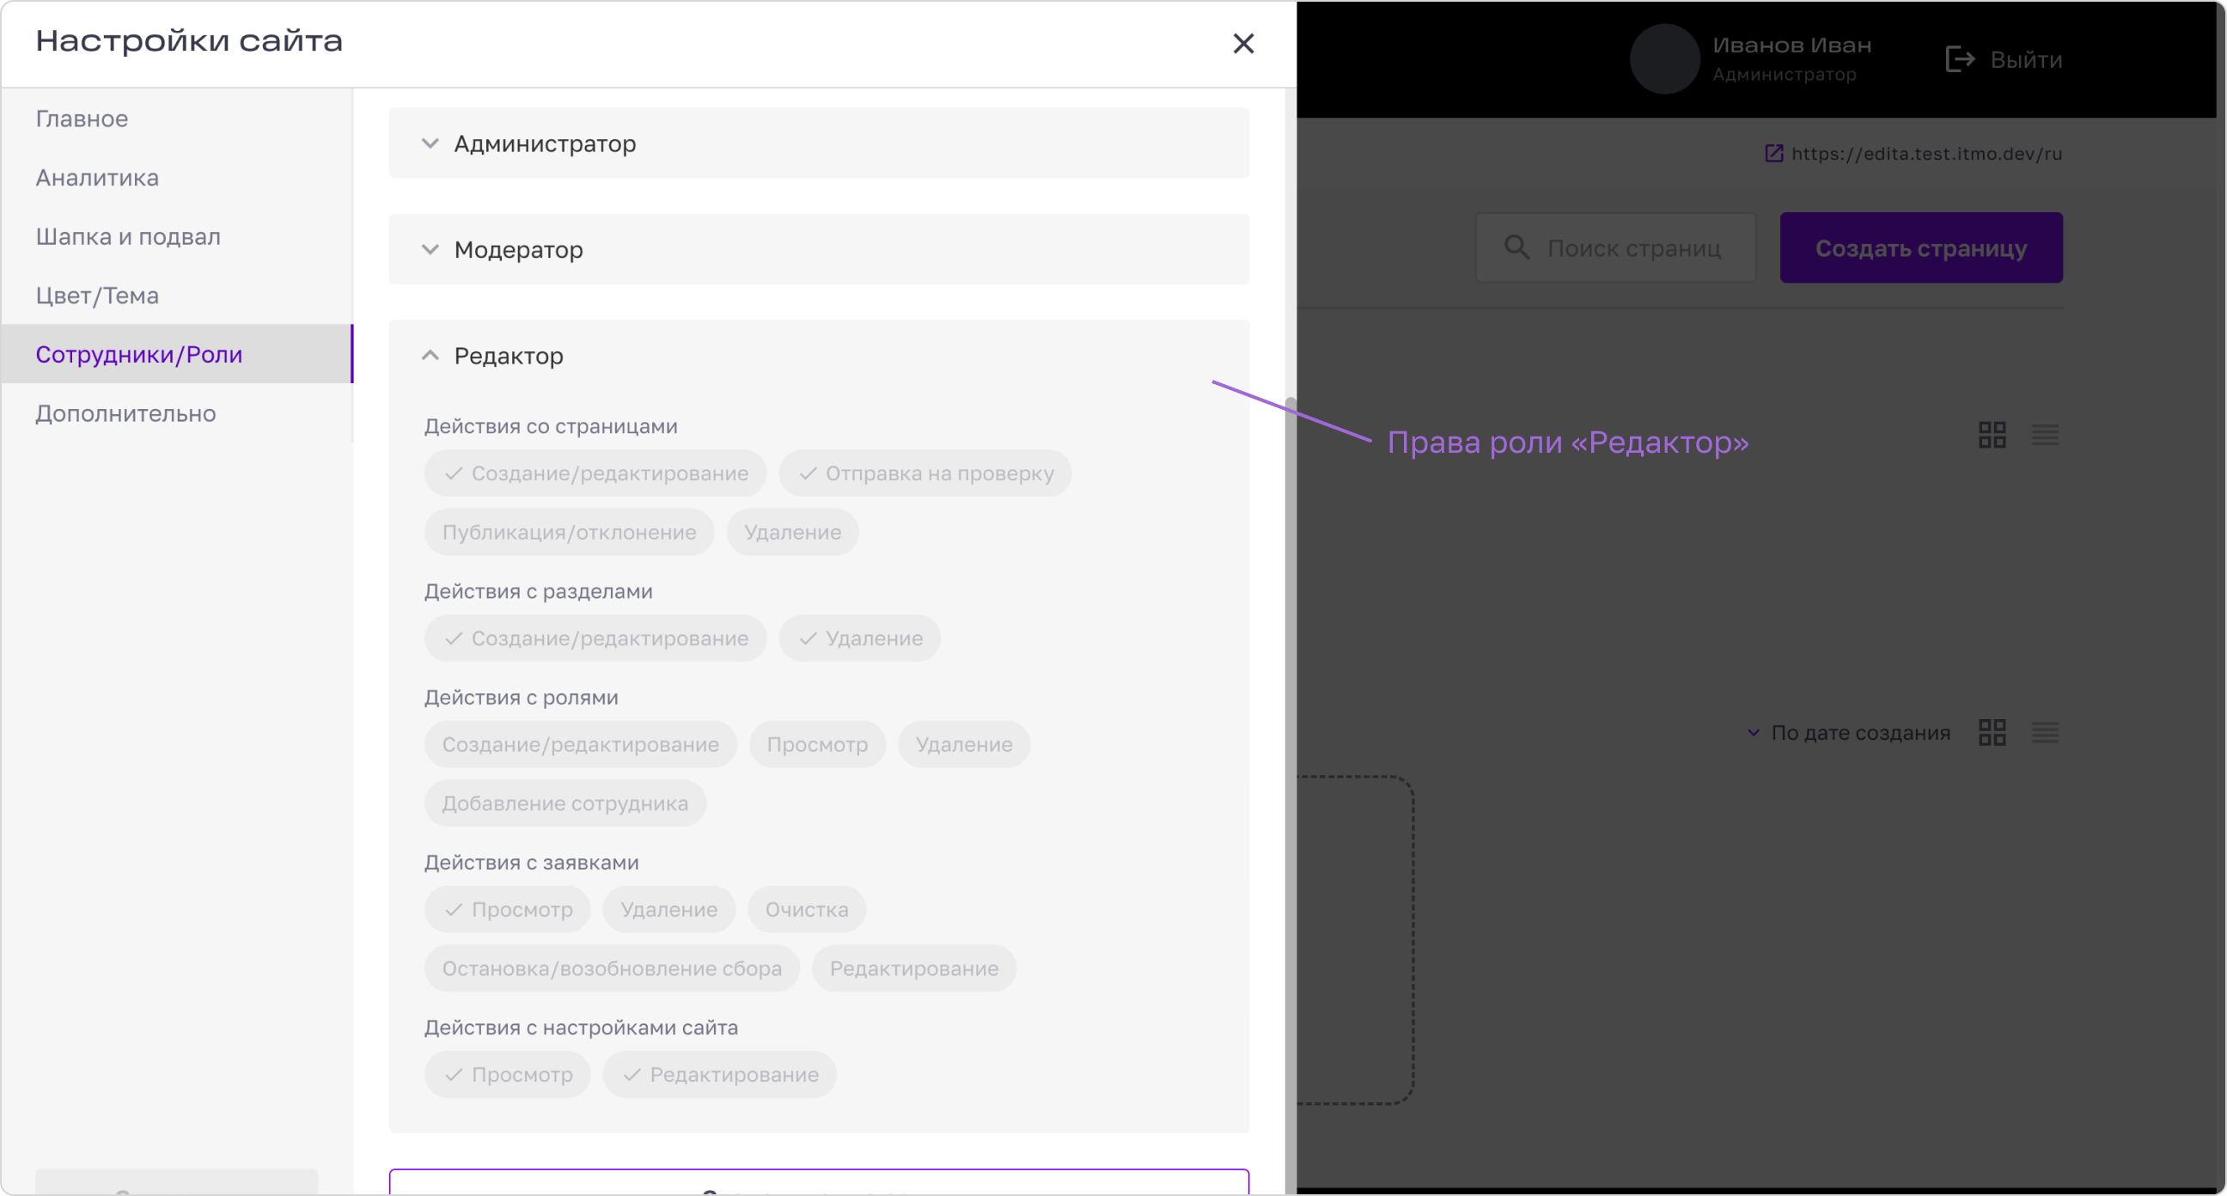This screenshot has height=1196, width=2227.
Task: Toggle Публикация/отклонение permission chip
Action: coord(569,532)
